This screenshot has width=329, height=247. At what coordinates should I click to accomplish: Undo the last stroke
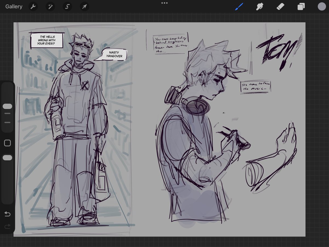7,214
